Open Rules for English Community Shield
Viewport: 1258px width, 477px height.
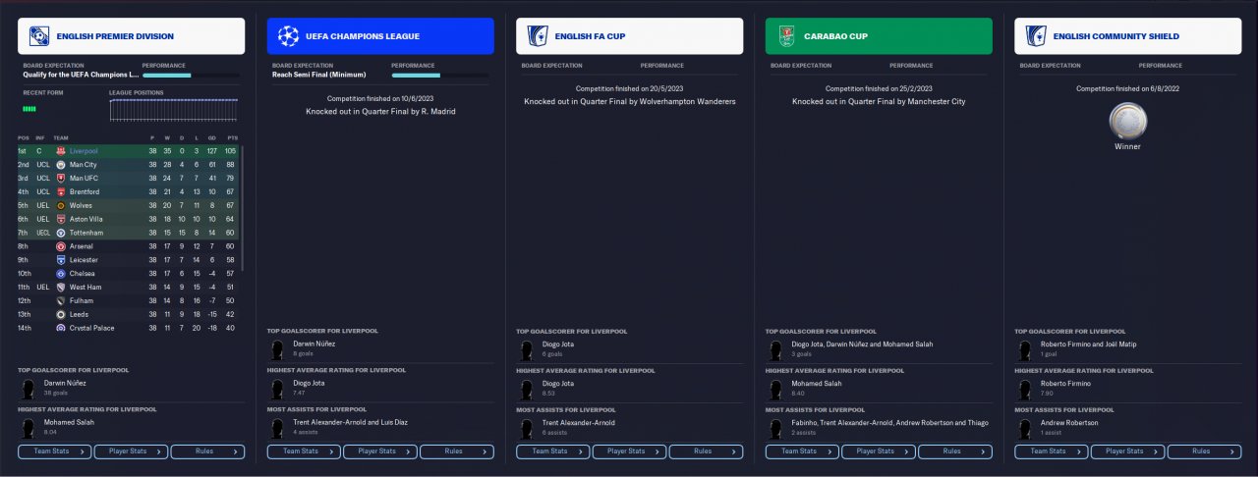click(x=1204, y=451)
